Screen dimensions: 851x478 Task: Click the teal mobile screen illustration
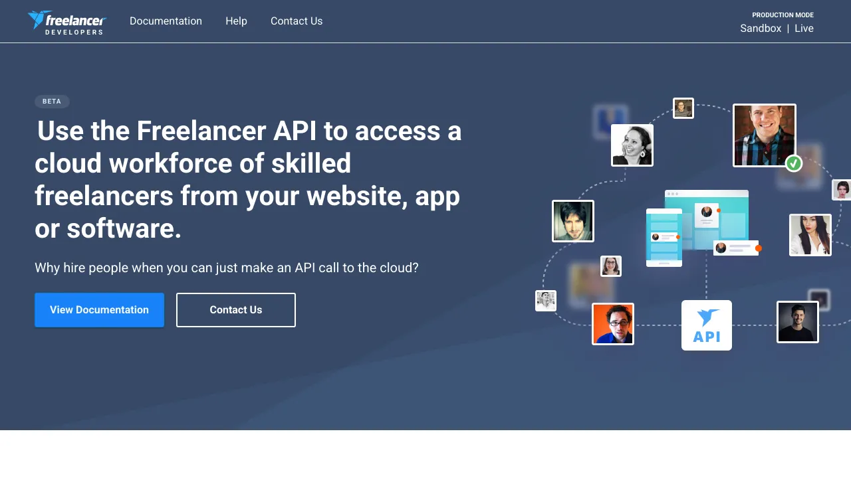[664, 238]
